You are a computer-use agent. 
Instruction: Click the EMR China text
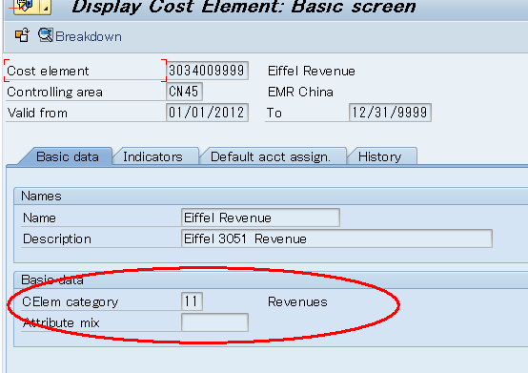click(x=300, y=92)
